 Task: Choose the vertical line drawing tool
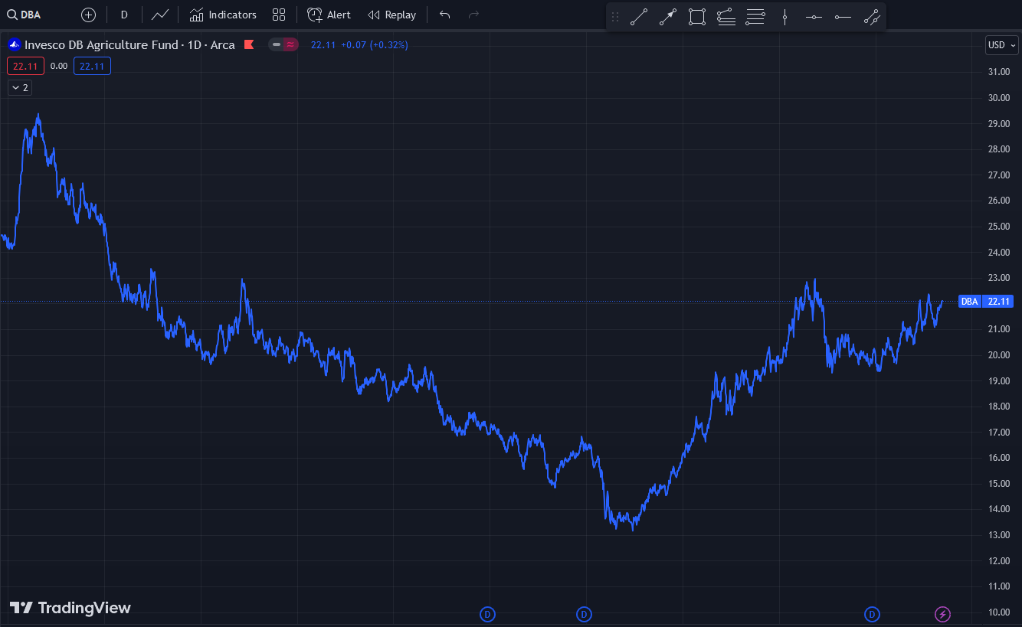coord(785,17)
